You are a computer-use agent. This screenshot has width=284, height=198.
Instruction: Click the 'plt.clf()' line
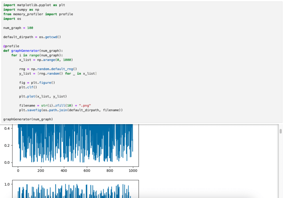[28, 87]
